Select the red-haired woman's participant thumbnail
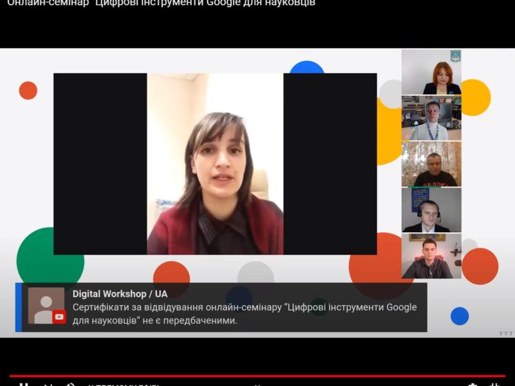The image size is (515, 386). click(x=431, y=72)
